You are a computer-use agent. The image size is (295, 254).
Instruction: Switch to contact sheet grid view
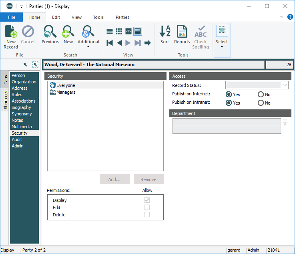pyautogui.click(x=119, y=31)
